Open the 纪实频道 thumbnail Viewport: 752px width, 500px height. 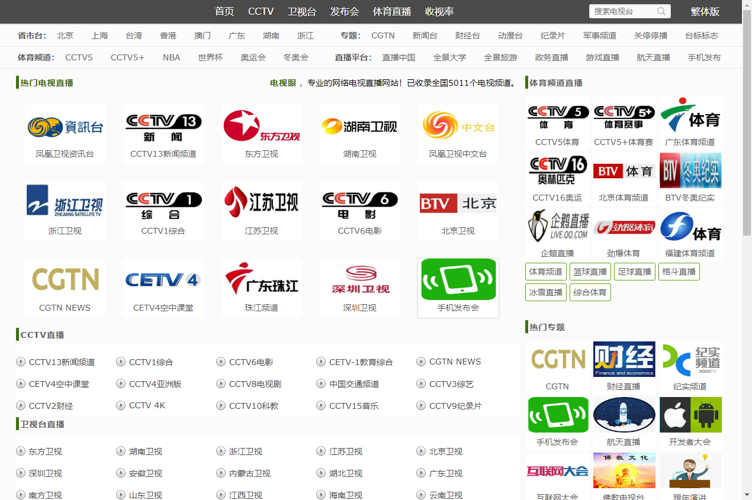[690, 359]
